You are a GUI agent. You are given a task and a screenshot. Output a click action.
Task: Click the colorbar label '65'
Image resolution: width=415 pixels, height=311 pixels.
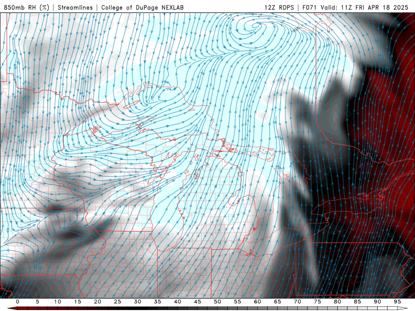pos(278,302)
